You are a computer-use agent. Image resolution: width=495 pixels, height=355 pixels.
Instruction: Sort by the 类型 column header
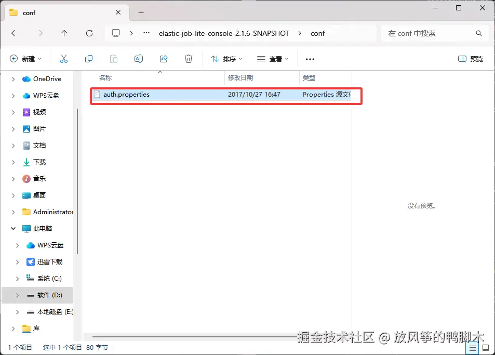pyautogui.click(x=309, y=77)
